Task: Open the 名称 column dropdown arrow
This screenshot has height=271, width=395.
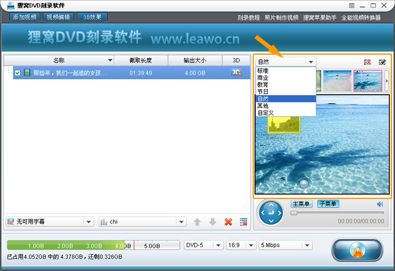Action: (110, 60)
